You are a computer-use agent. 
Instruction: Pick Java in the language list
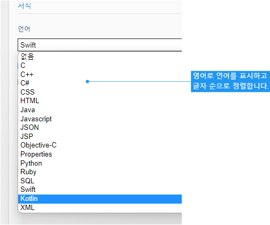pyautogui.click(x=100, y=110)
